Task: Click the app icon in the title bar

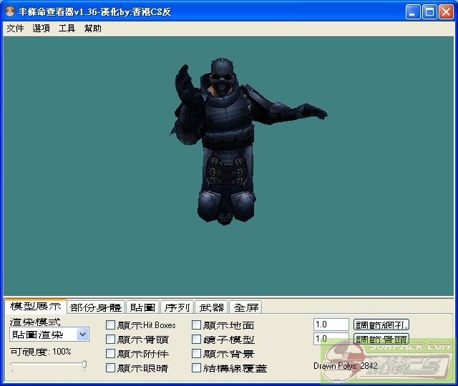Action: (11, 11)
